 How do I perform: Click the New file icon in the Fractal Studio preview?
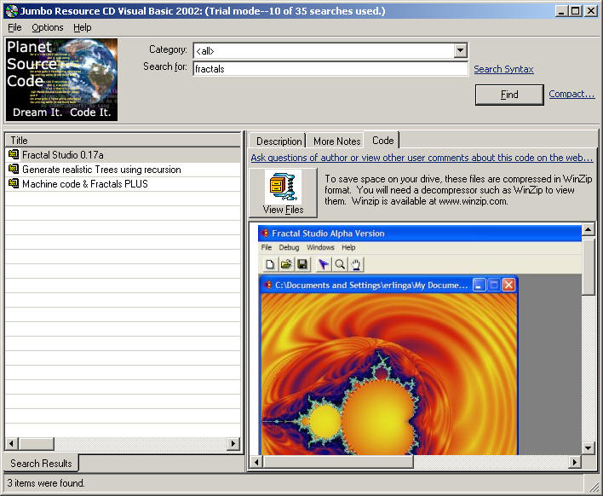pos(270,264)
